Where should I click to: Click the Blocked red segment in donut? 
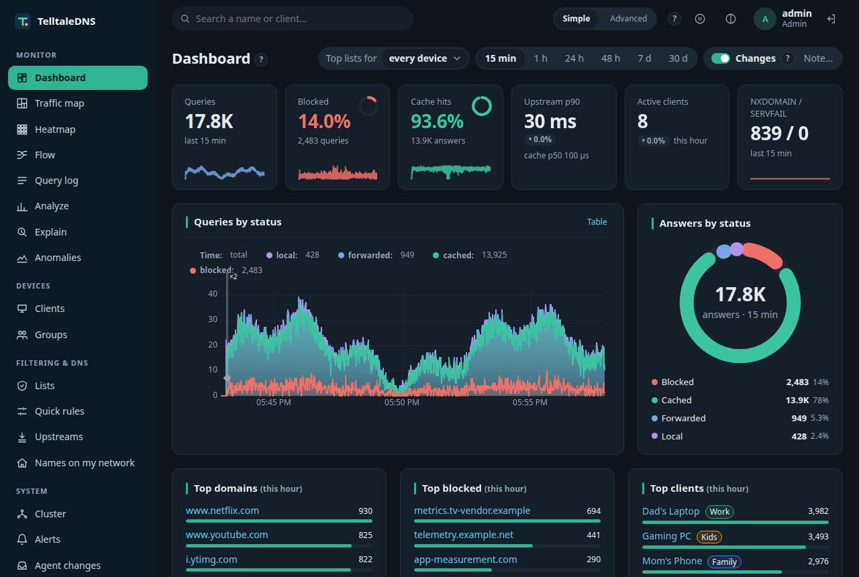[x=762, y=254]
